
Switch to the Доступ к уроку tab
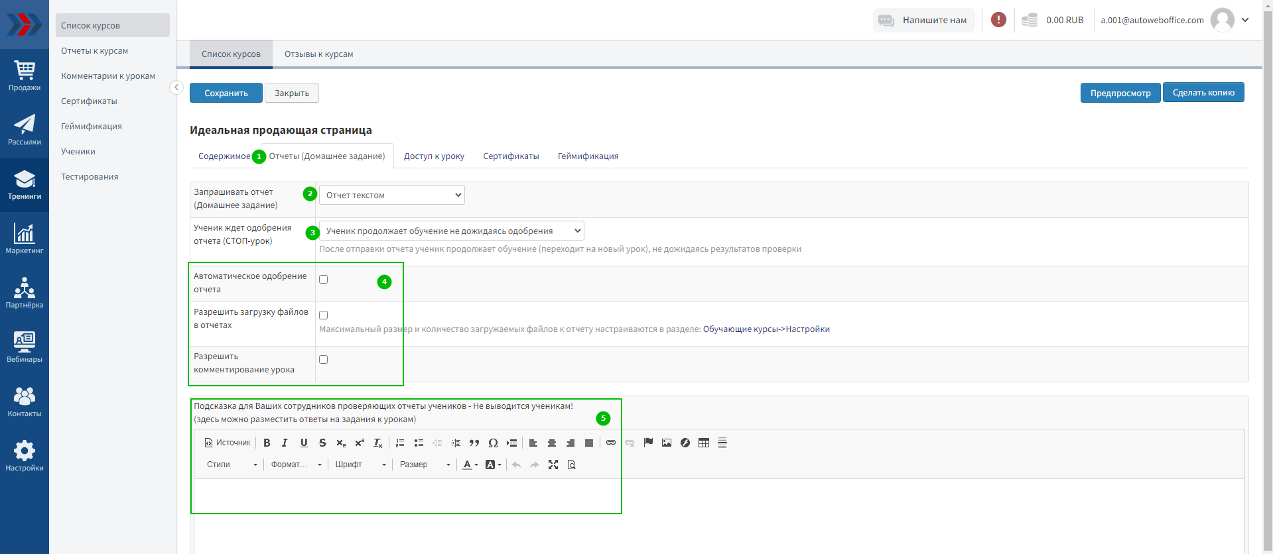pyautogui.click(x=434, y=156)
